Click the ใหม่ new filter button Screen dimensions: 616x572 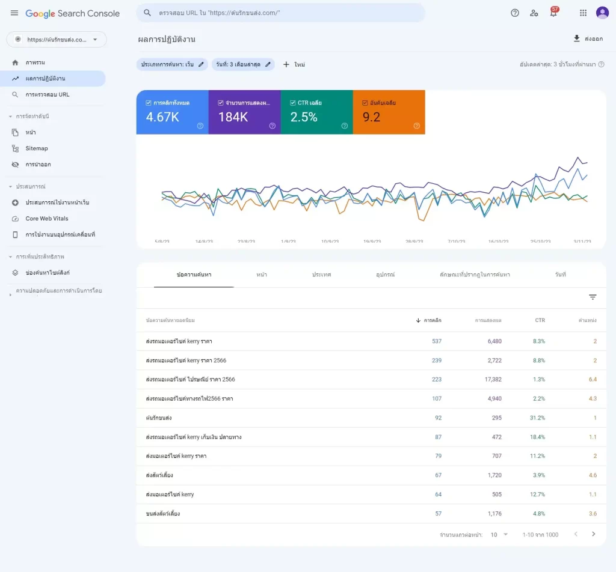coord(294,64)
